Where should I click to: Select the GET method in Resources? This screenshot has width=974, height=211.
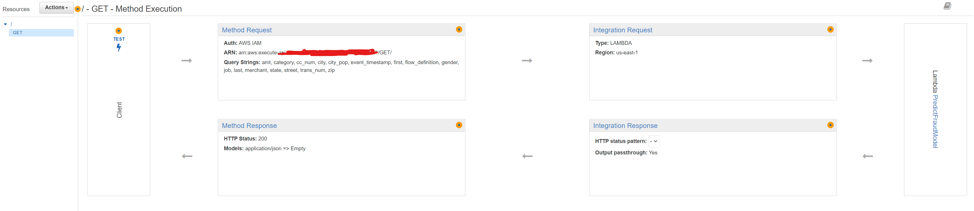coord(18,33)
